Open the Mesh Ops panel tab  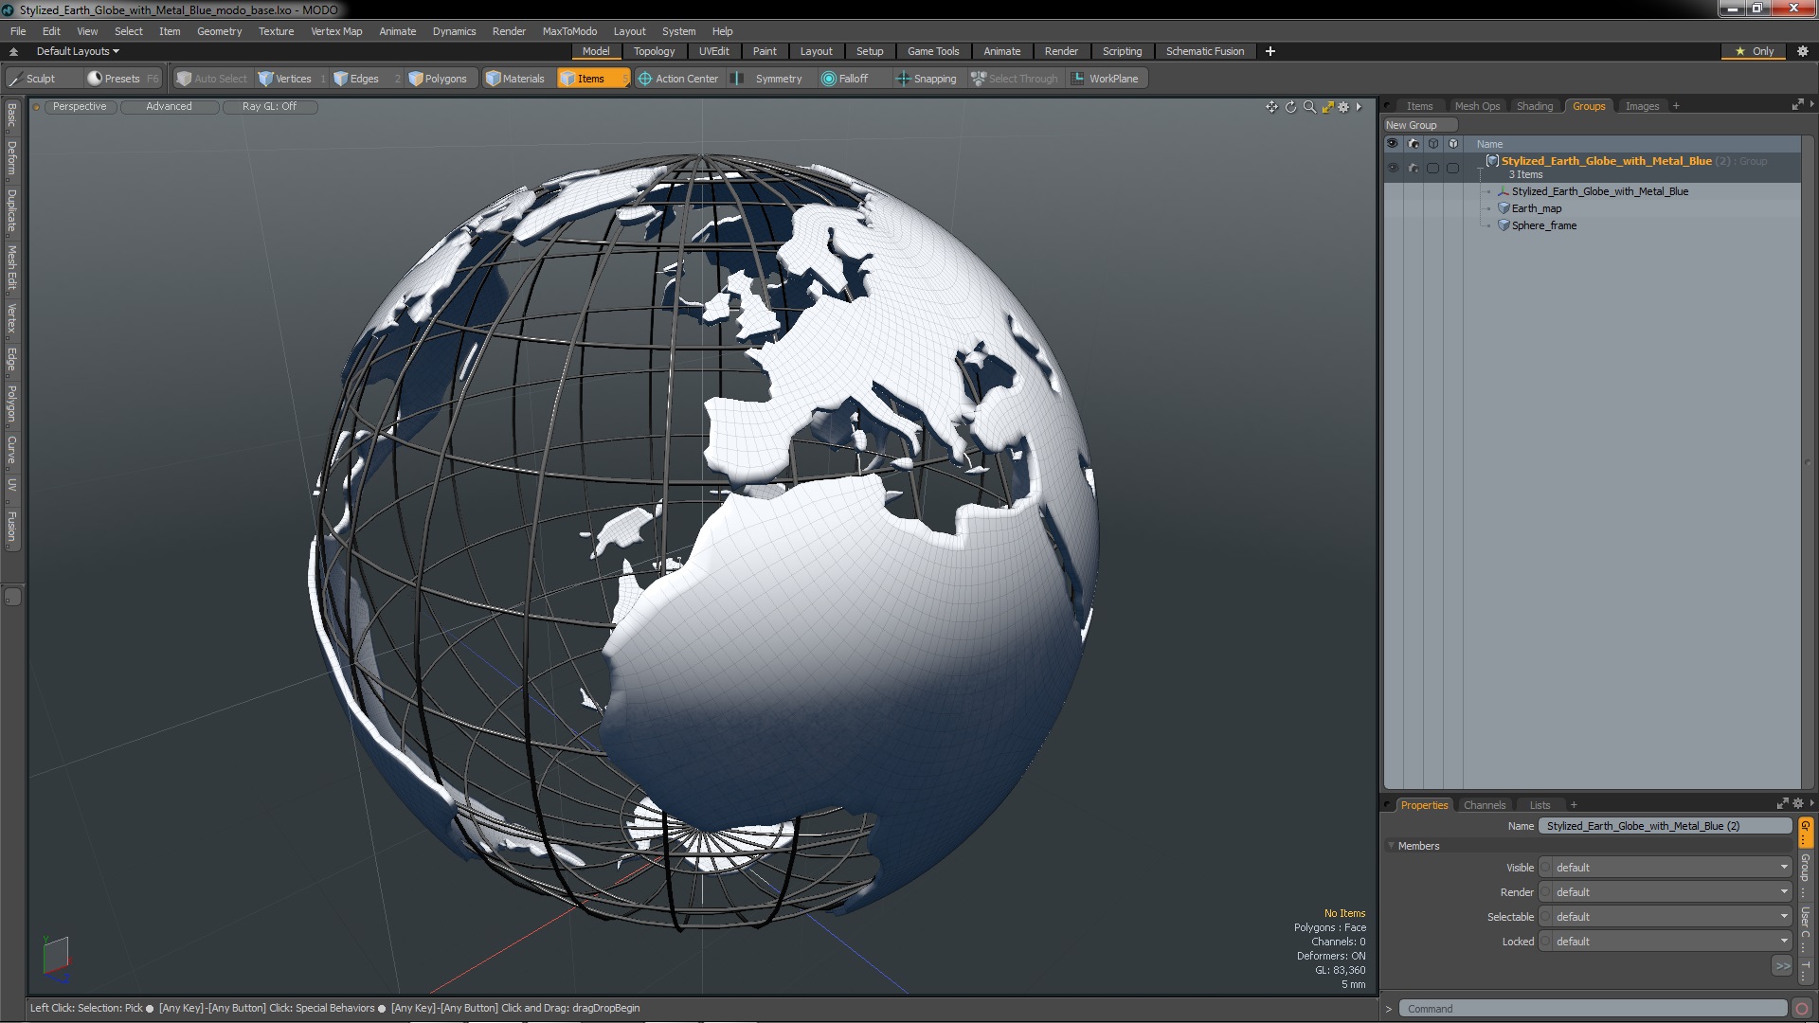pyautogui.click(x=1477, y=106)
